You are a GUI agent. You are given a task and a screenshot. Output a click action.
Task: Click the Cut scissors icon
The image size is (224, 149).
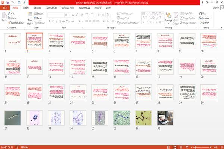(9, 13)
